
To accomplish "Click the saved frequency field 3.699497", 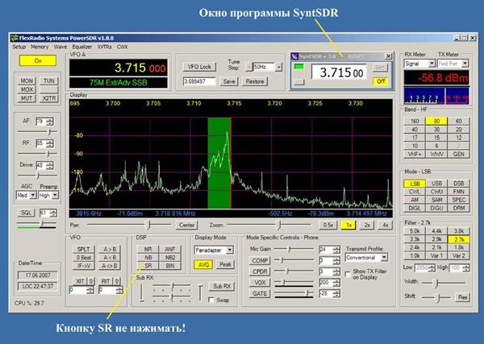I will pyautogui.click(x=199, y=81).
